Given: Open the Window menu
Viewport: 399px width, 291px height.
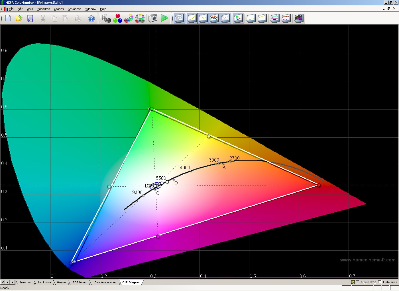Looking at the screenshot, I should tap(91, 9).
